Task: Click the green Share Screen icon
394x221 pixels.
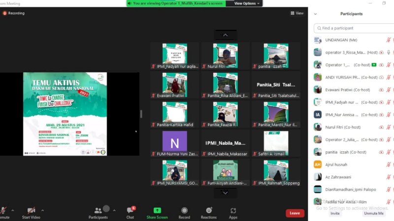Action: (x=157, y=210)
